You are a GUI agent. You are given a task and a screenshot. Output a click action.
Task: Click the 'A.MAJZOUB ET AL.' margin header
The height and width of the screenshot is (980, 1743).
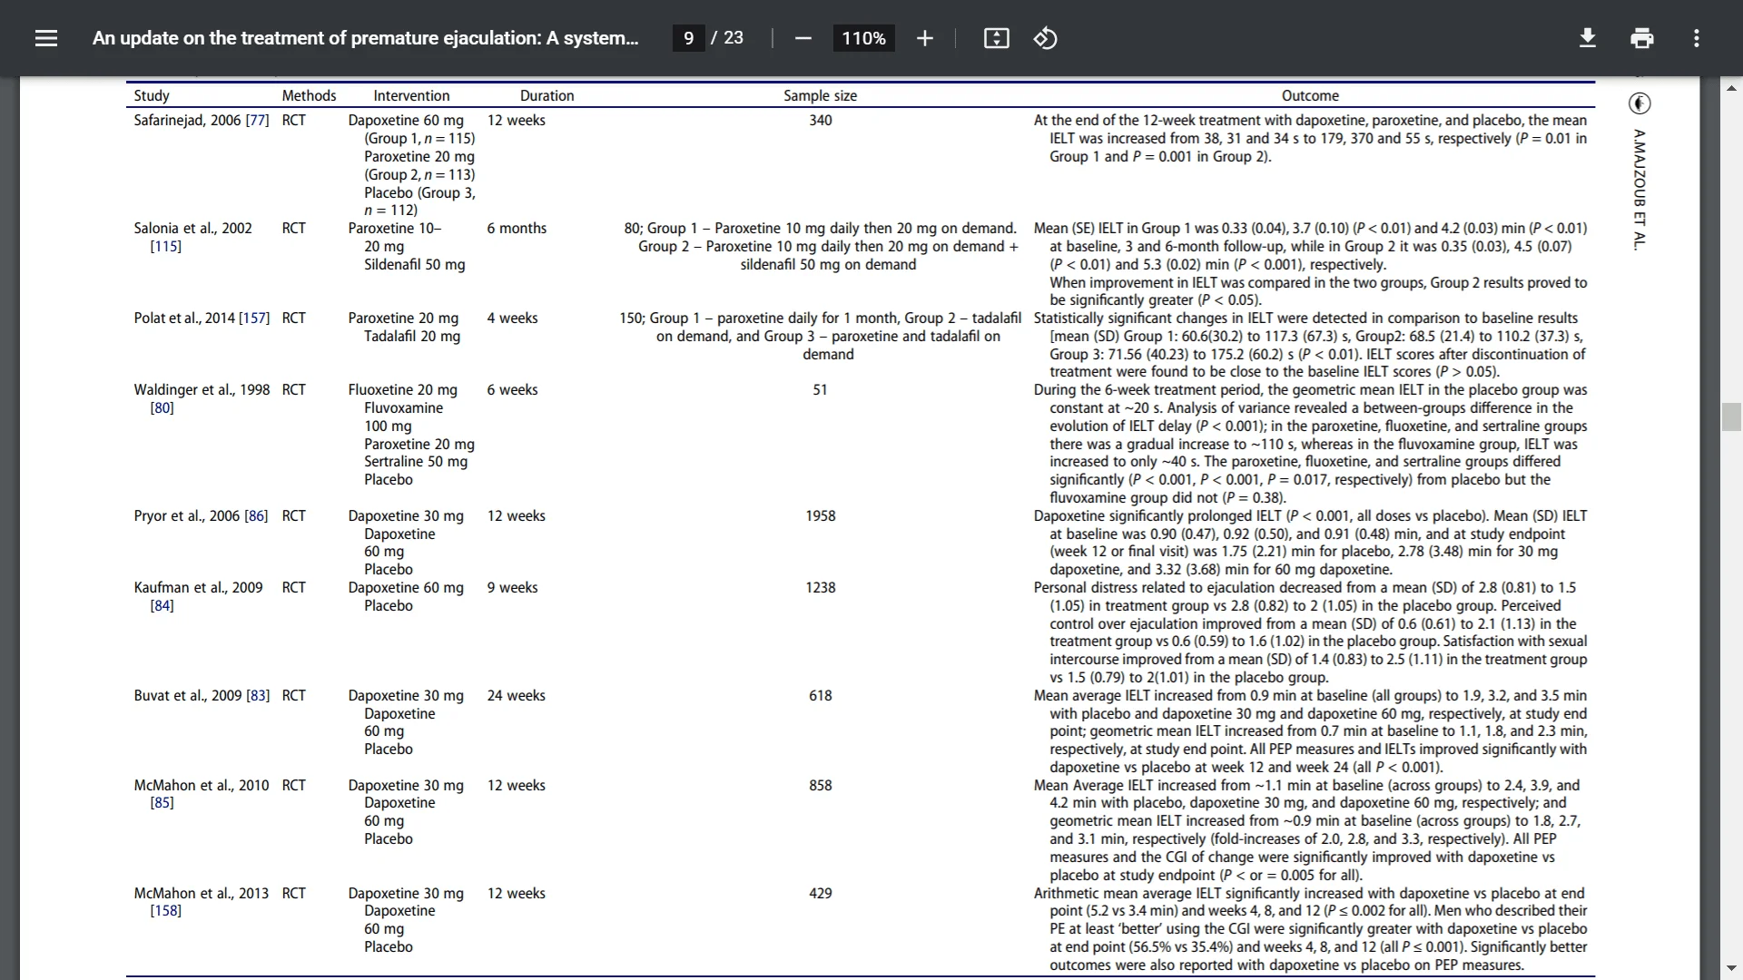point(1639,190)
